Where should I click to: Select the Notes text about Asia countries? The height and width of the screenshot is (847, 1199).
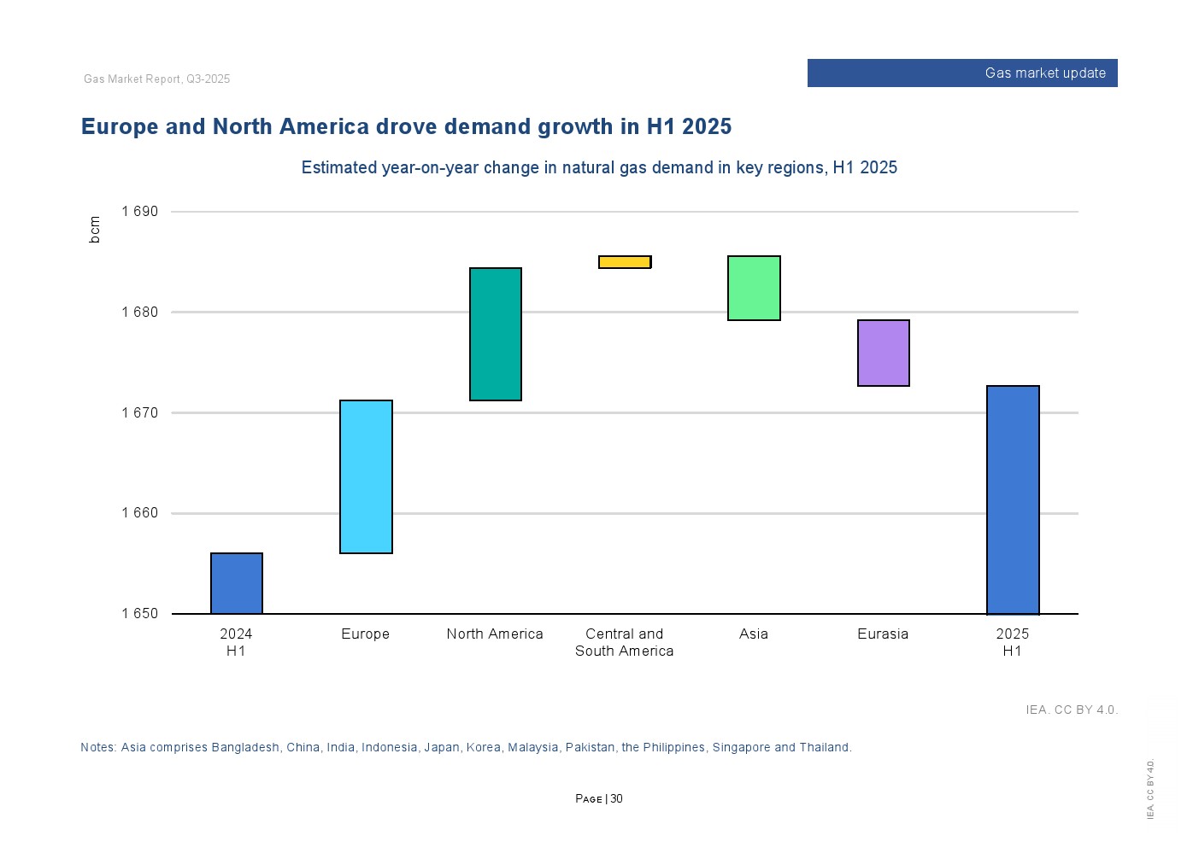[466, 747]
